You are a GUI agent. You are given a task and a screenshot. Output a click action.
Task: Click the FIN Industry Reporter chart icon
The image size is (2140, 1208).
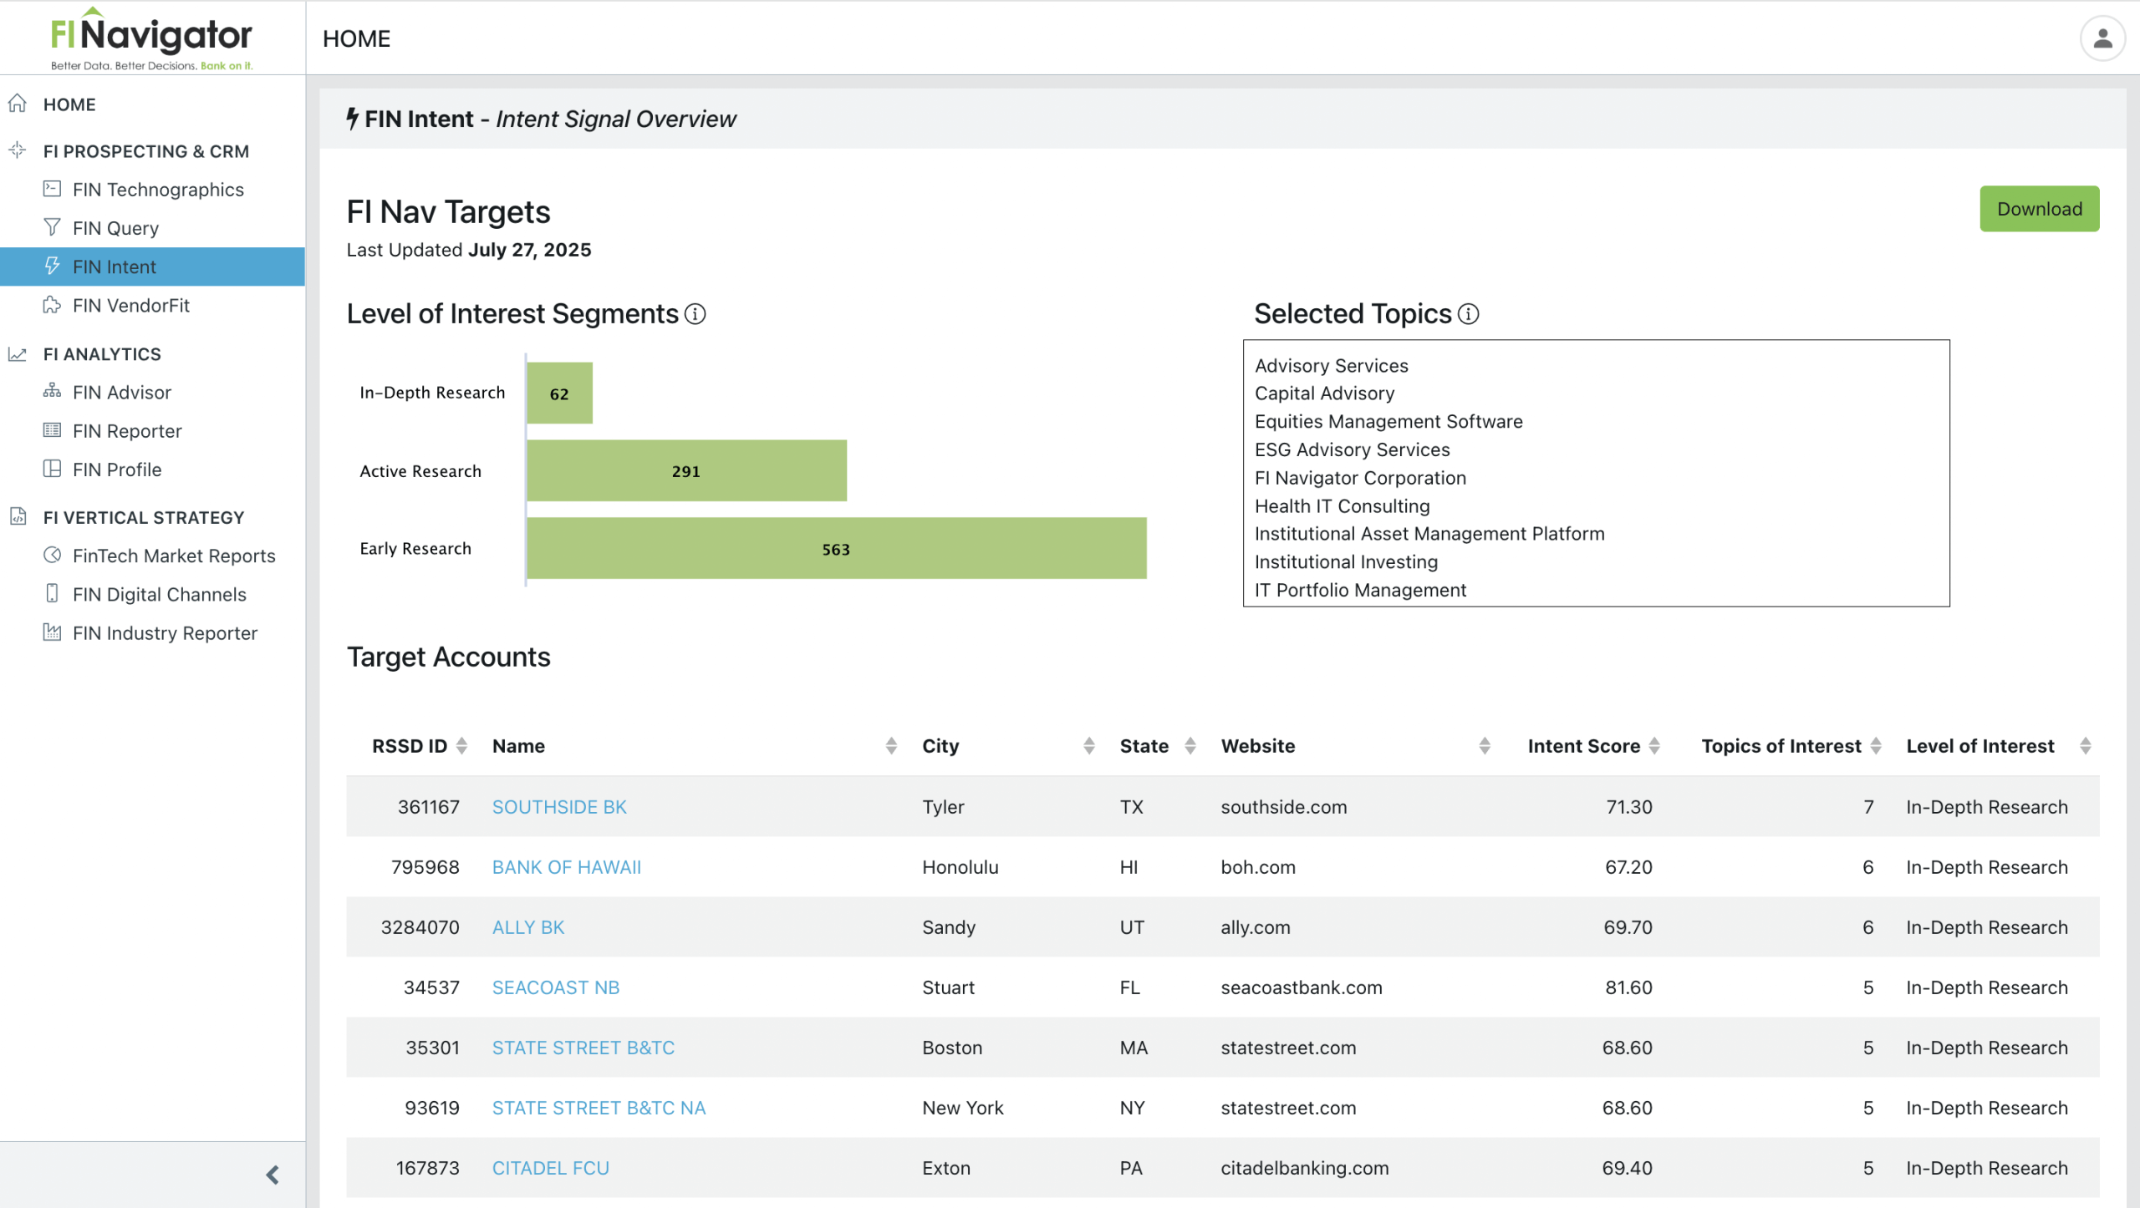tap(52, 632)
